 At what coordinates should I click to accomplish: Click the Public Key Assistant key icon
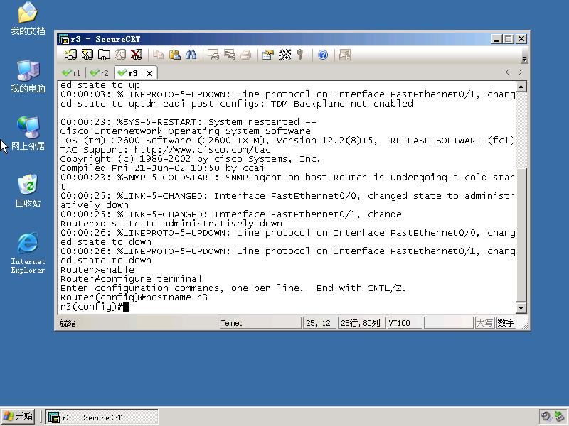299,55
